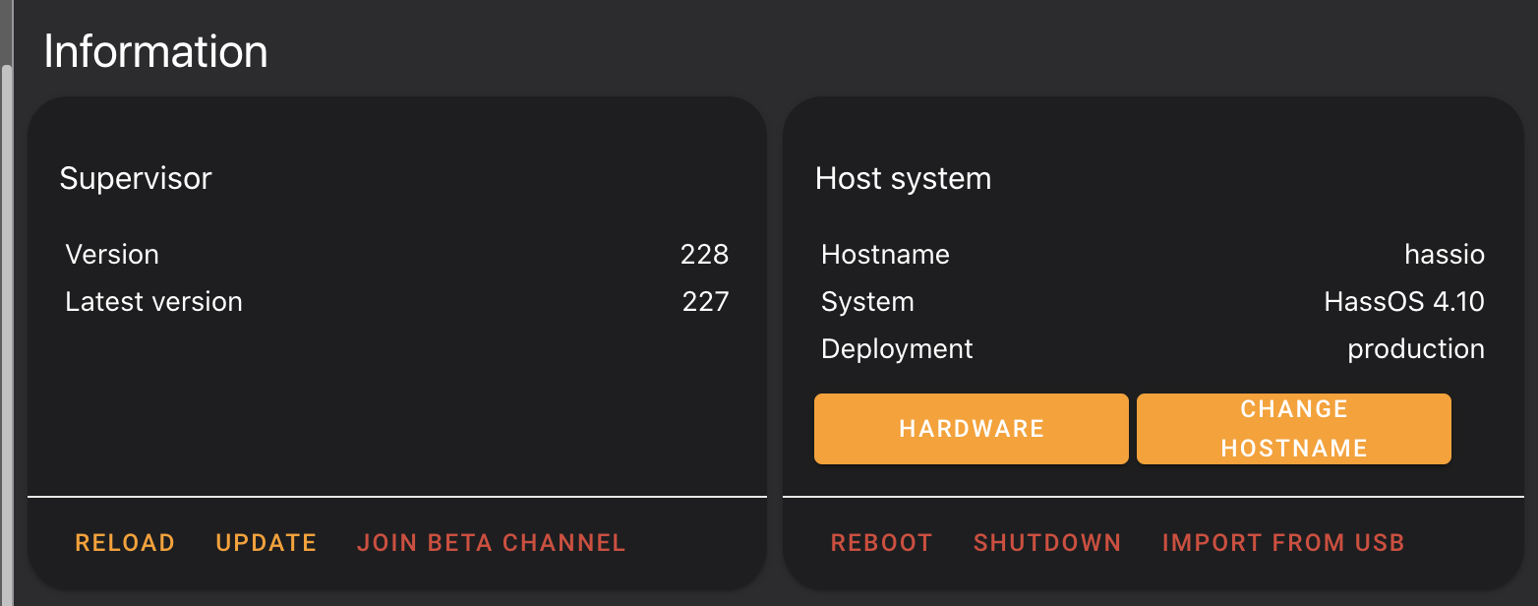Click the System value HassOS 4.10

pos(1403,301)
